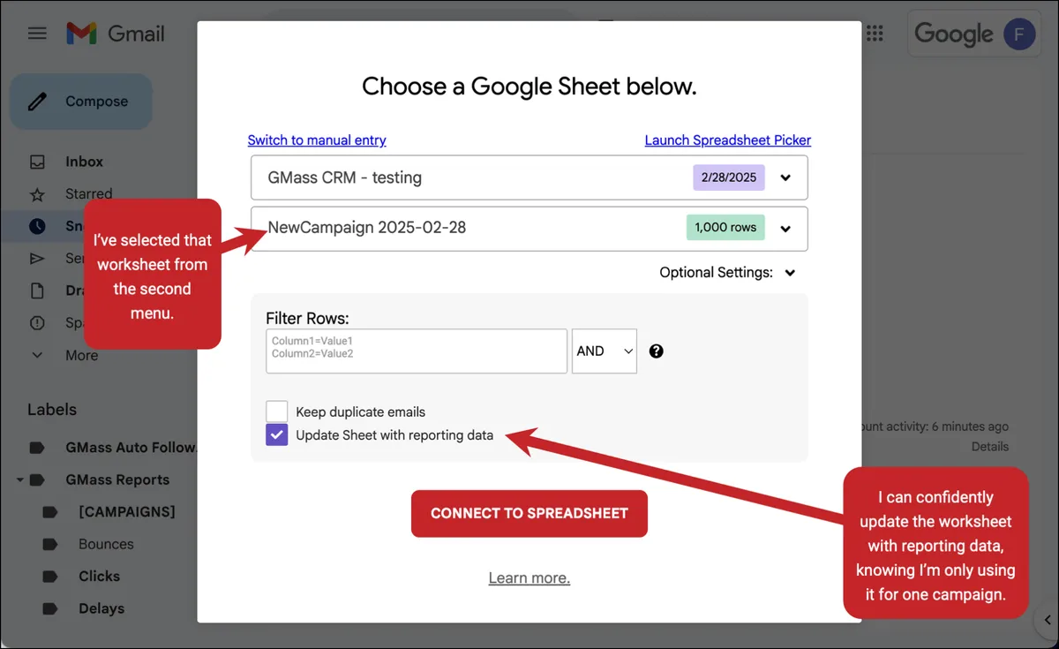Click the GMass Auto Follow label tag icon

[x=37, y=448]
